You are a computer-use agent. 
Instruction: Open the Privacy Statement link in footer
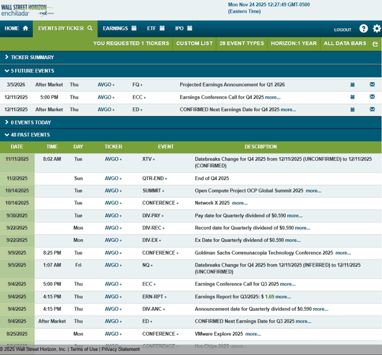click(121, 350)
